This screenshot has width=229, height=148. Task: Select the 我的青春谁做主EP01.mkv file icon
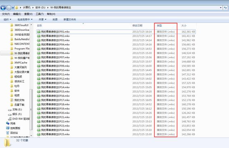point(39,32)
